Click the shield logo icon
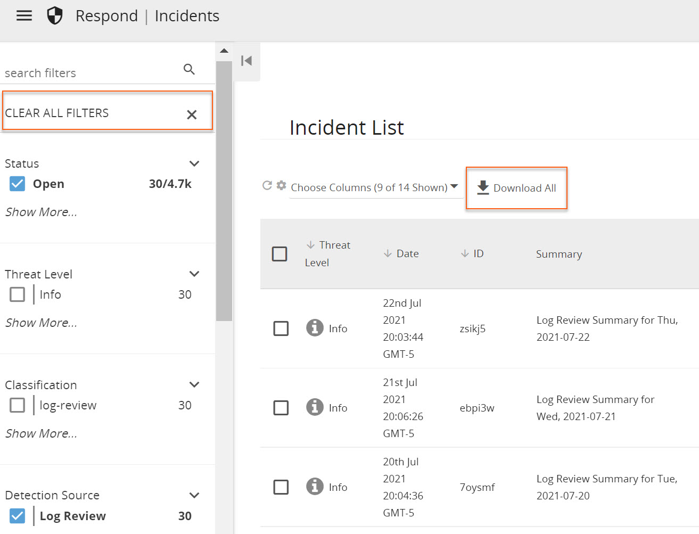The width and height of the screenshot is (699, 534). 55,16
